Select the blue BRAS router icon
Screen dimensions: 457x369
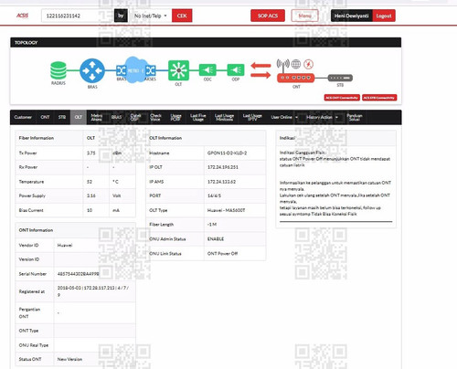pos(92,71)
